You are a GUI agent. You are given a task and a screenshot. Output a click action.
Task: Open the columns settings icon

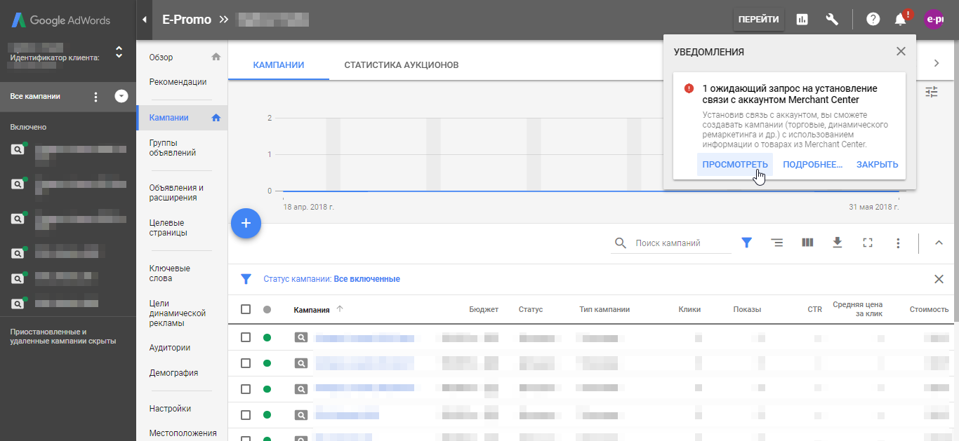(x=807, y=243)
